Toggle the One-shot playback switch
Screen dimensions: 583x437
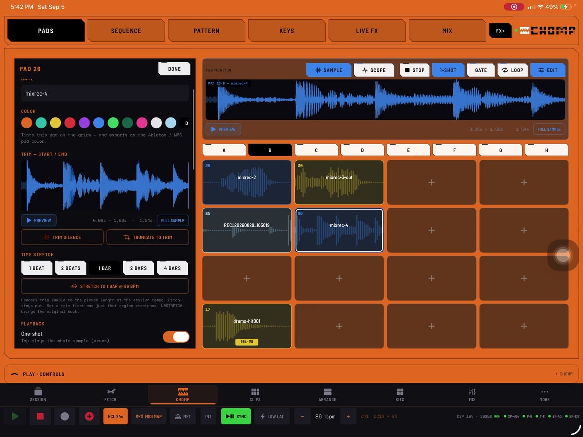(176, 336)
